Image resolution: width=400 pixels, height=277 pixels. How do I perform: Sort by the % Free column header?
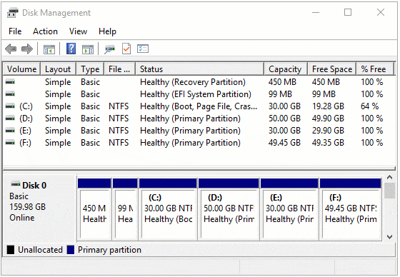[375, 69]
